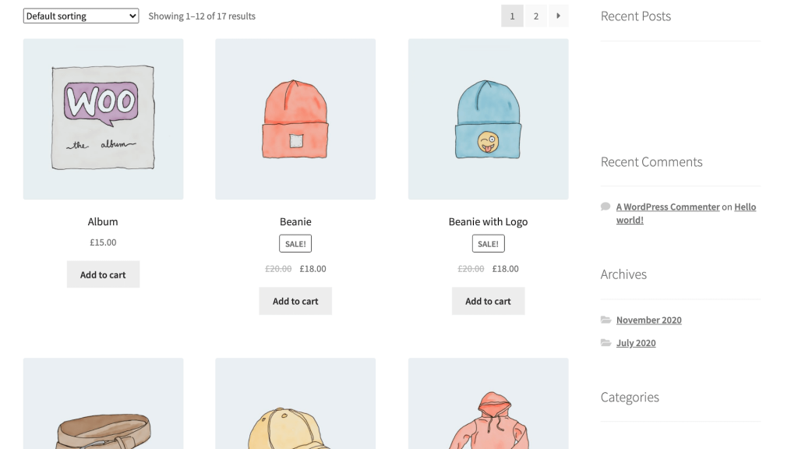Click the pink hoodie product image
This screenshot has width=798, height=449.
click(488, 413)
